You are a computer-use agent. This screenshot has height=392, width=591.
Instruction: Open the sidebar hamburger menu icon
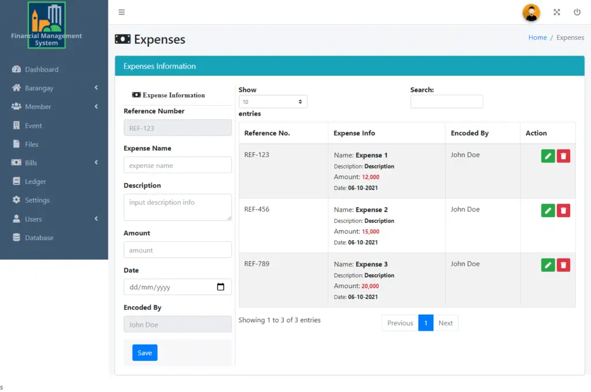[122, 12]
